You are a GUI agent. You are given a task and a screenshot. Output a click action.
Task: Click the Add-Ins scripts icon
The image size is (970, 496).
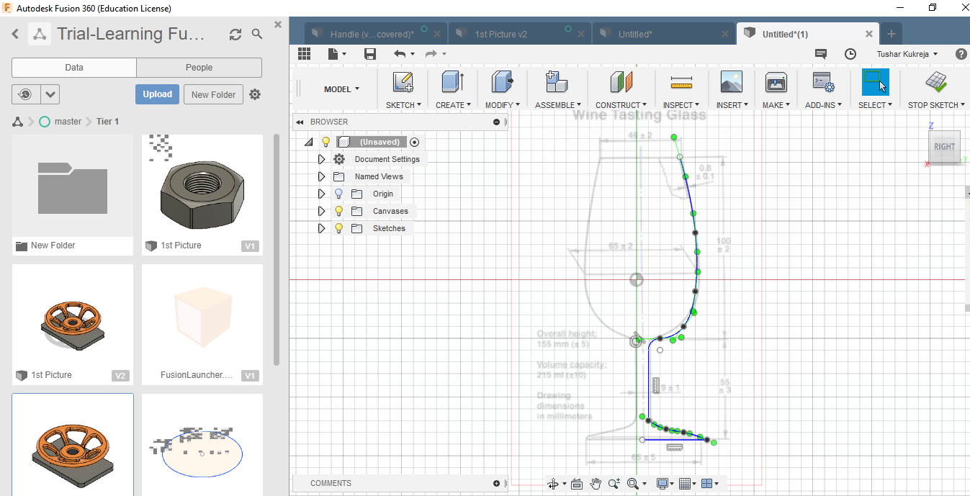(x=822, y=82)
